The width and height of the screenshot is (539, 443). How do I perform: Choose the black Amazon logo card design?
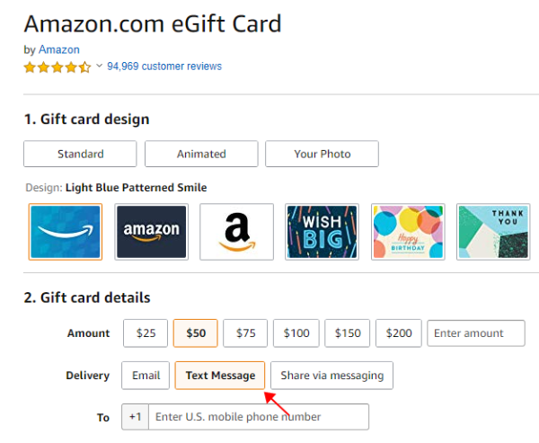pyautogui.click(x=151, y=232)
